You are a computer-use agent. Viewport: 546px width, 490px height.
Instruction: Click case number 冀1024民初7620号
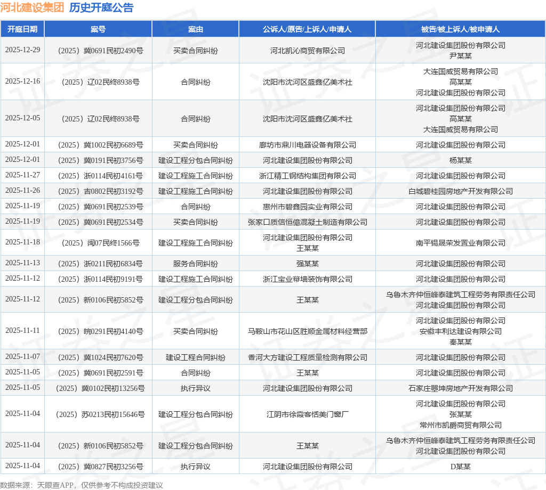click(x=101, y=357)
